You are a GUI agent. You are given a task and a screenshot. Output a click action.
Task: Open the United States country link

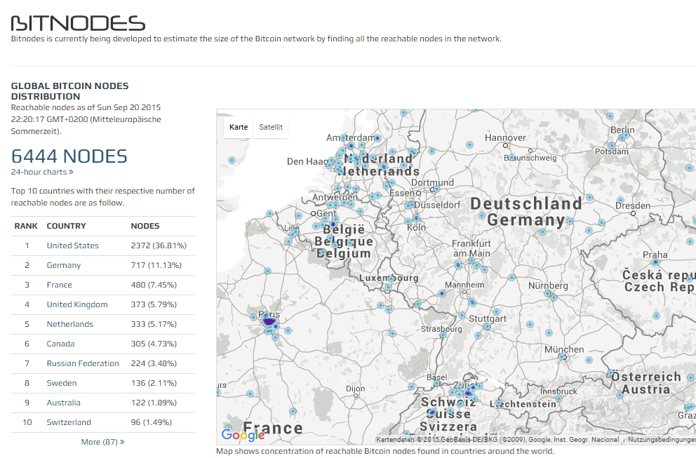(x=73, y=245)
